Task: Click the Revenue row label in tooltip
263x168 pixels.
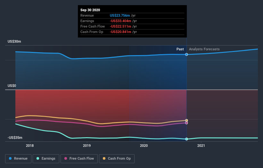Action: [87, 15]
